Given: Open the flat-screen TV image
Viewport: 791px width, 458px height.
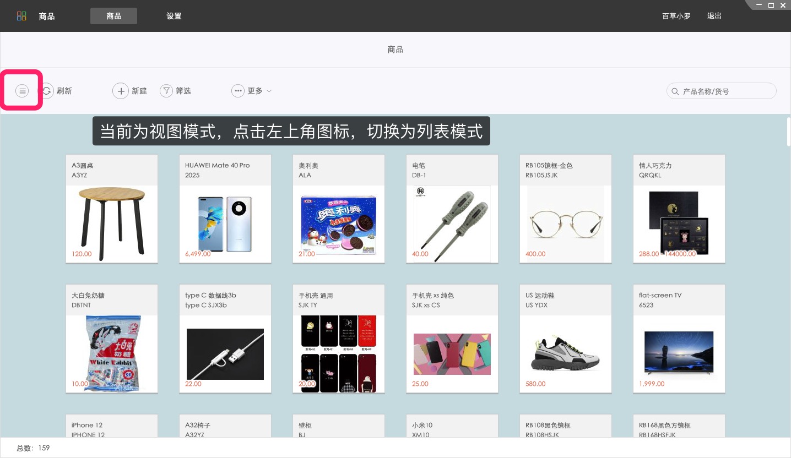Looking at the screenshot, I should click(x=679, y=353).
